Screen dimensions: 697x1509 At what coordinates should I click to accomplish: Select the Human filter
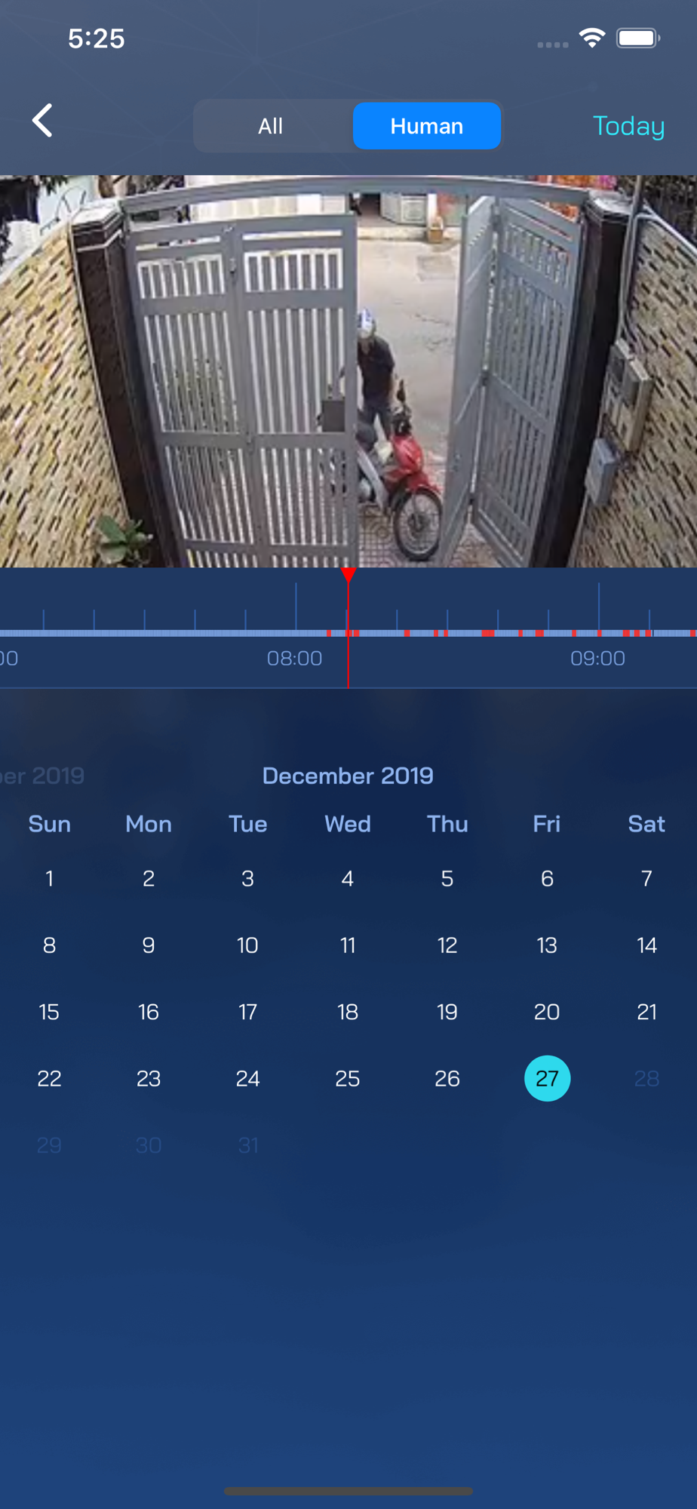coord(427,126)
